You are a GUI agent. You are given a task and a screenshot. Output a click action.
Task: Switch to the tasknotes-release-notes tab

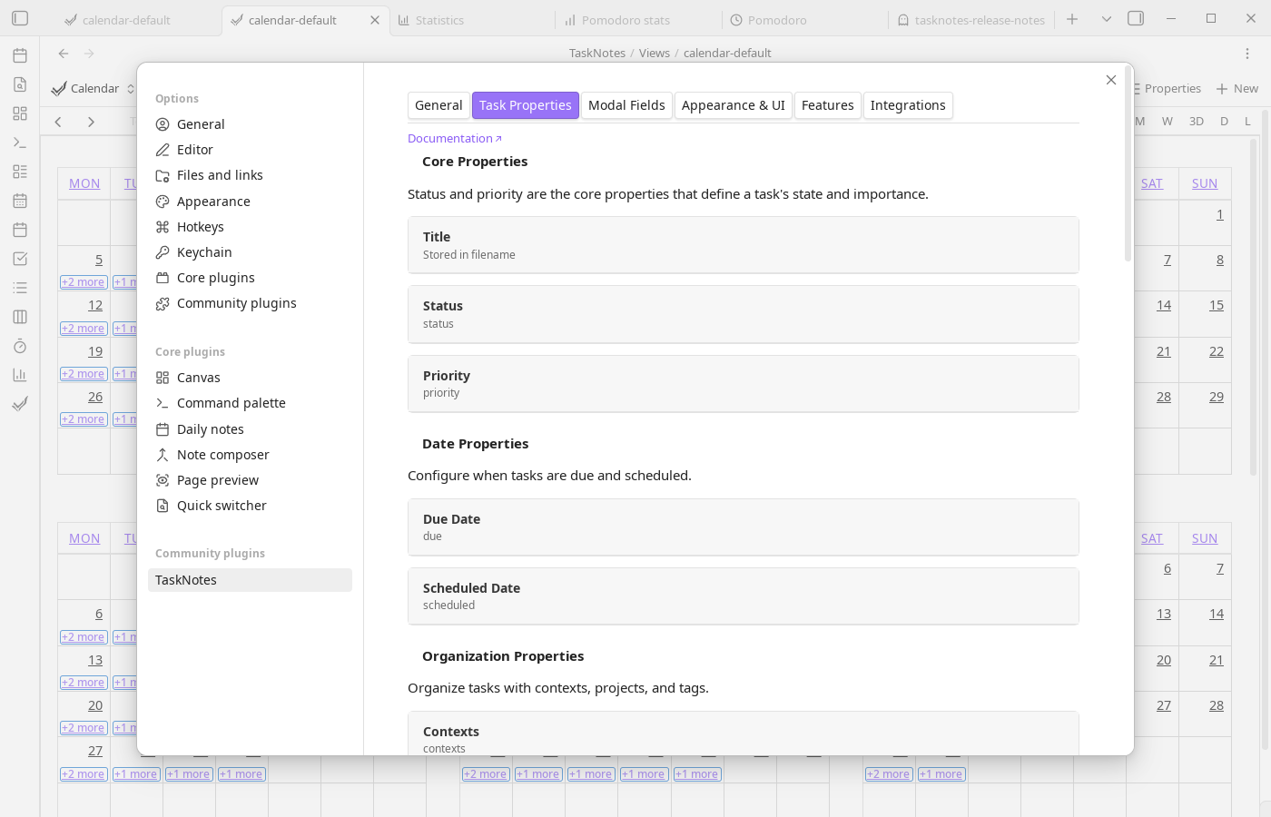[970, 20]
